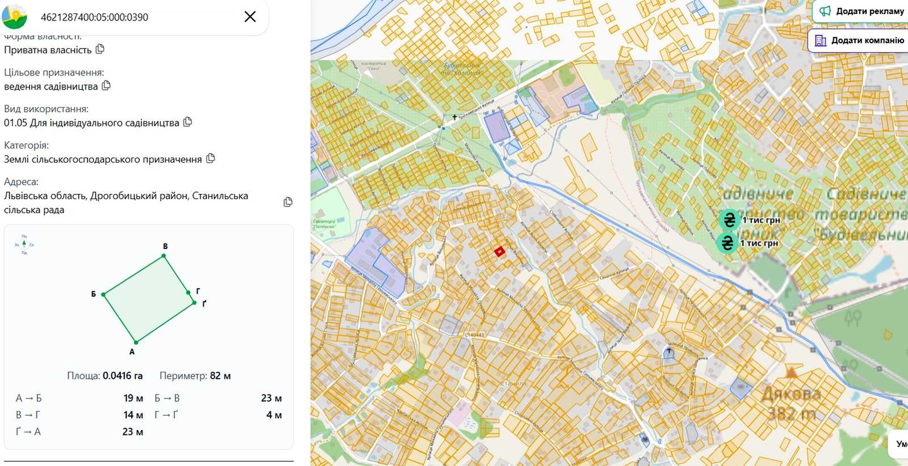Click the "Дякова" peak name on the map
908x466 pixels.
click(791, 394)
